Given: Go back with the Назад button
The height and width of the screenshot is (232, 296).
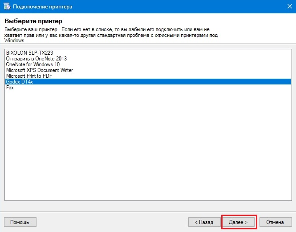Looking at the screenshot, I should [x=204, y=222].
